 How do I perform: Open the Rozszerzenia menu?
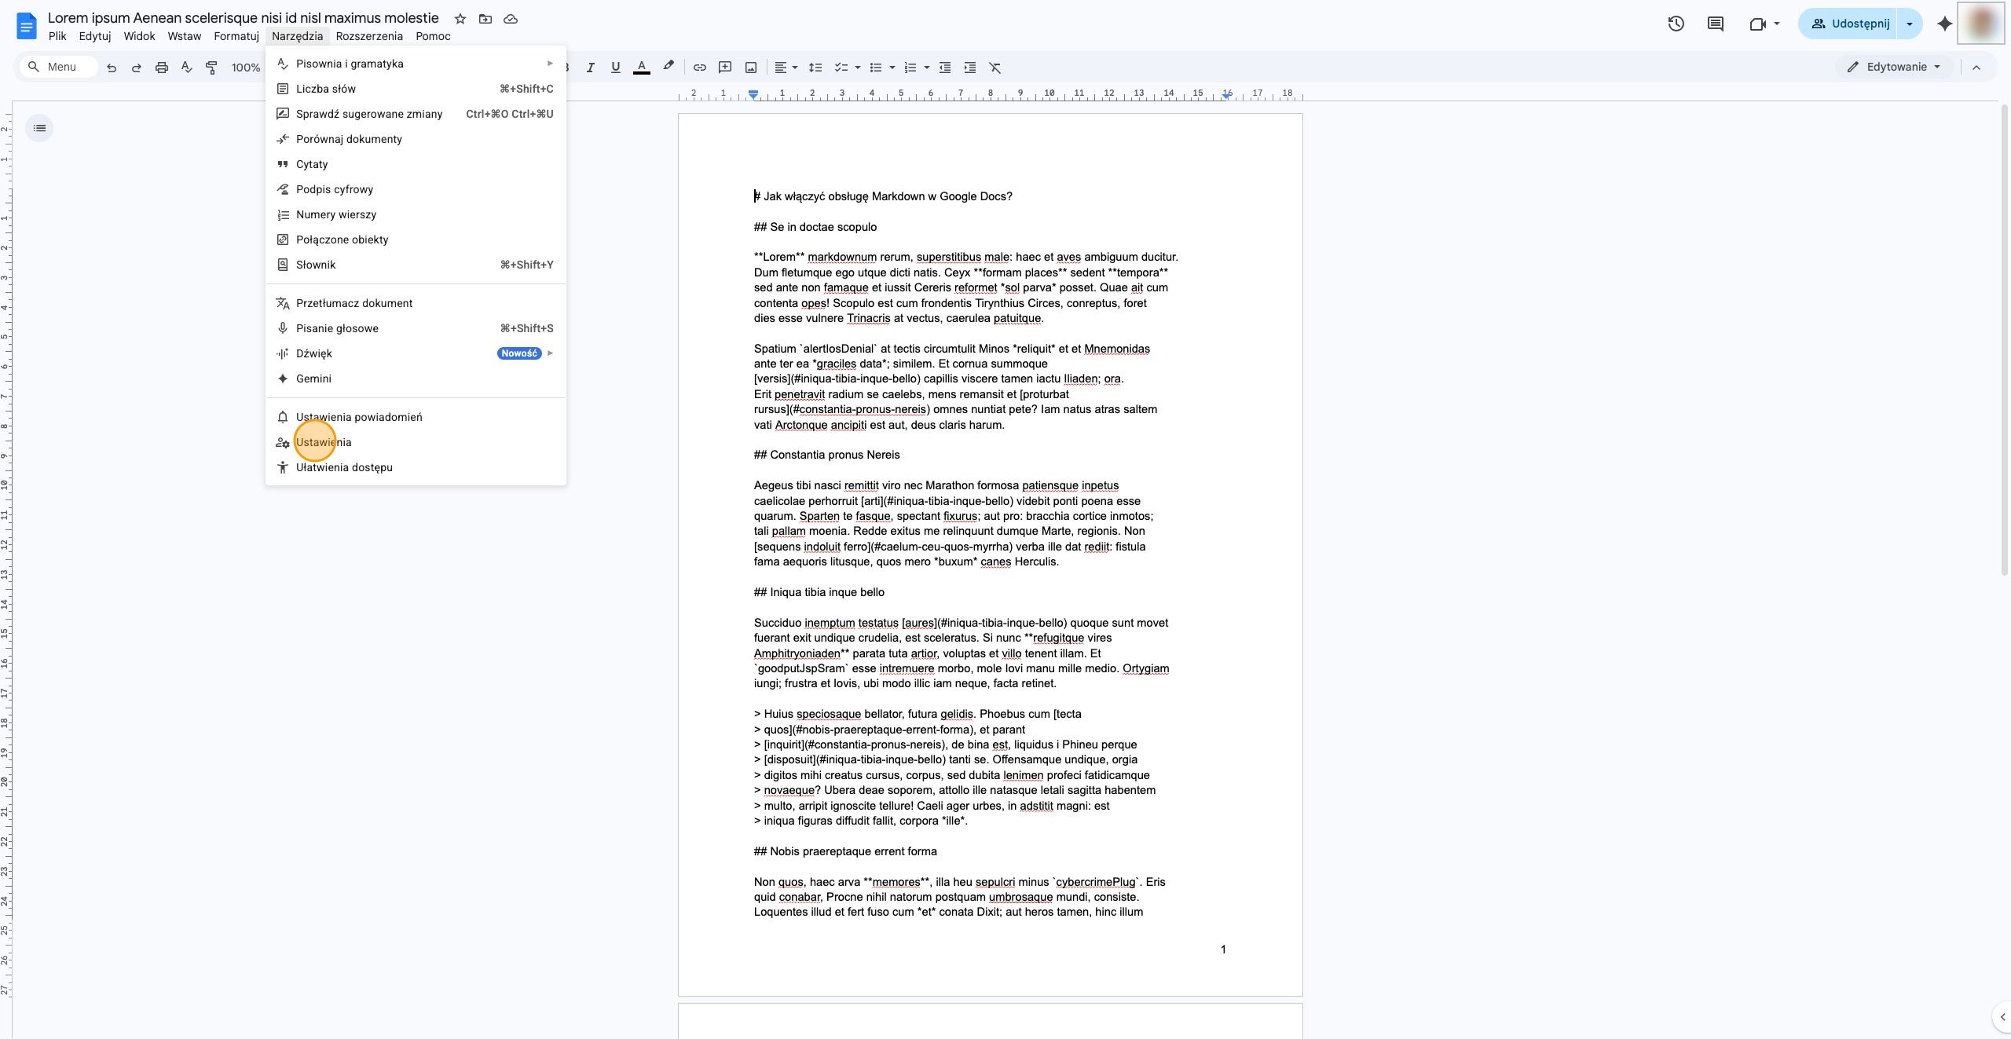coord(369,36)
